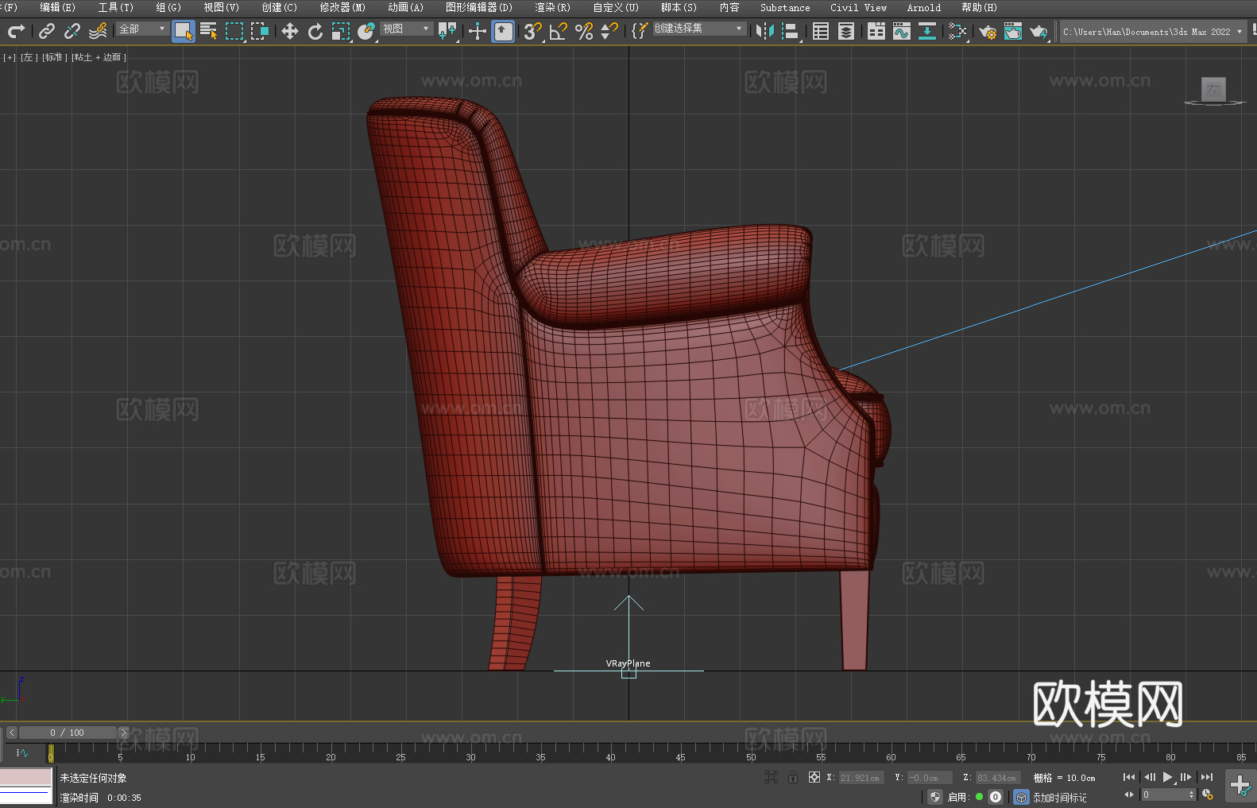Click the Bind to Space Warp icon

98,31
